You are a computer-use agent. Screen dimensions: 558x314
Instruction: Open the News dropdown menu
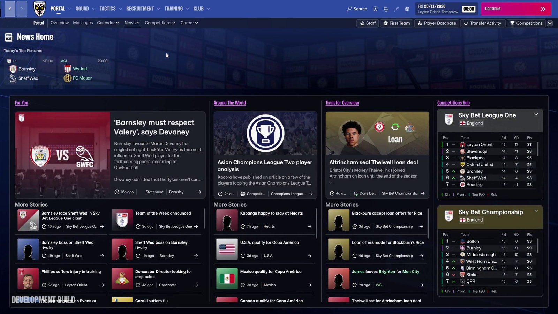(x=132, y=23)
